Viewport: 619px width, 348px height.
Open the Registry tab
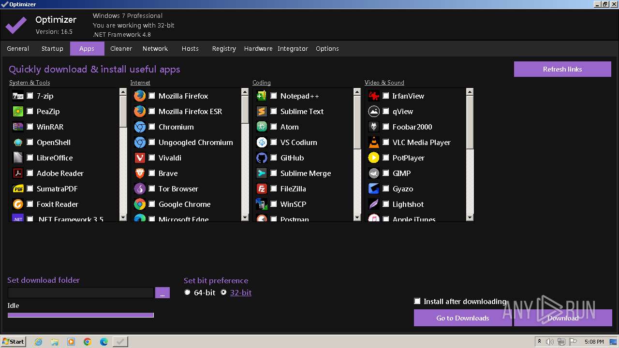[x=224, y=48]
